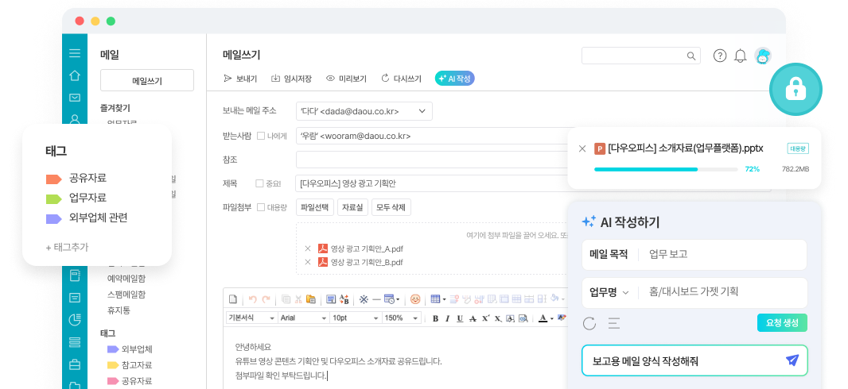
Task: Open the AI panel list lines icon
Action: [x=614, y=323]
